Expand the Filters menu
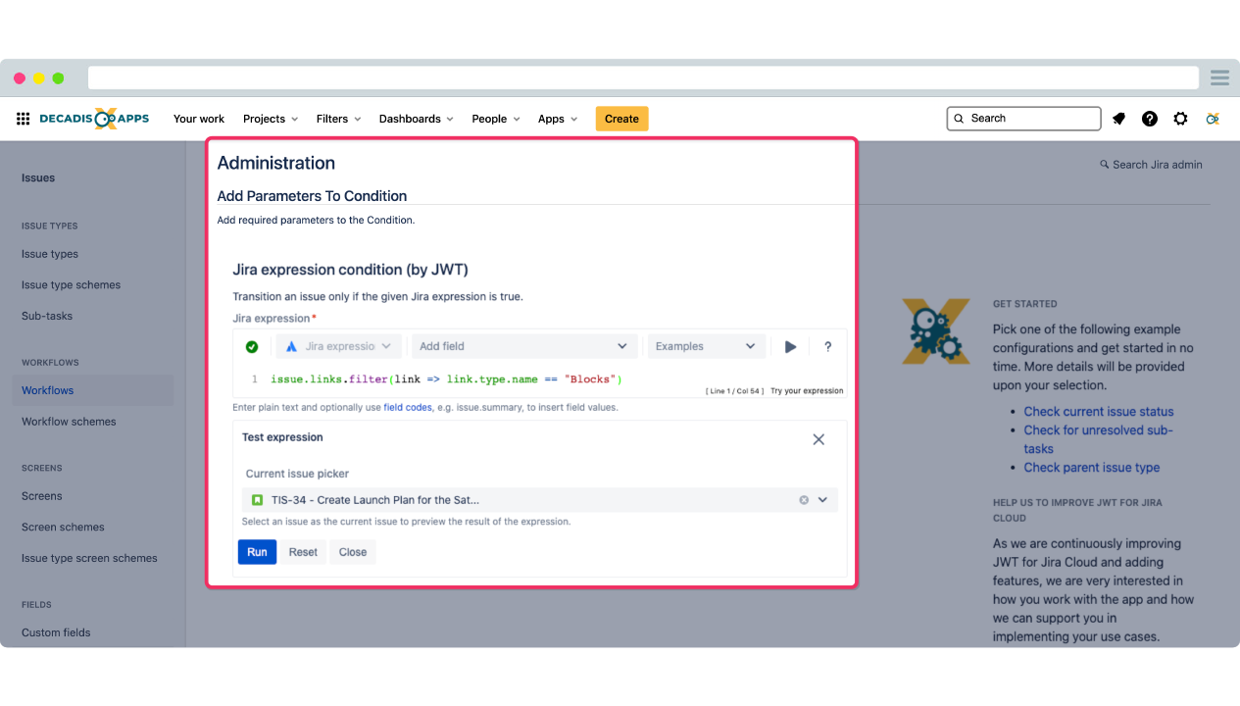The image size is (1240, 706). tap(338, 119)
